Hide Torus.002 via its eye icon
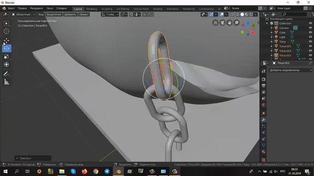 [x=310, y=51]
